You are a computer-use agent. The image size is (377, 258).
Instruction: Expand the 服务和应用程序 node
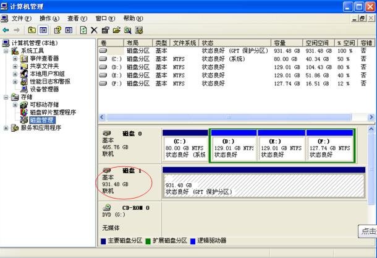coord(6,128)
